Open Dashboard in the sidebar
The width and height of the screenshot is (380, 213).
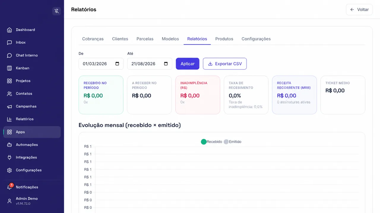32,30
